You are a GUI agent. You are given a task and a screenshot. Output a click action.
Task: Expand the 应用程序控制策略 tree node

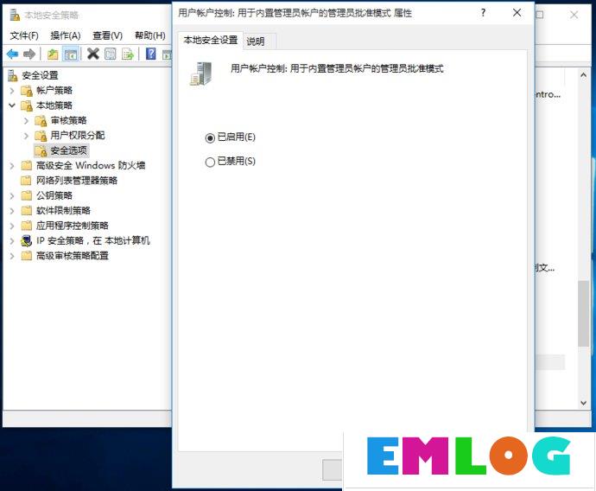tap(12, 226)
